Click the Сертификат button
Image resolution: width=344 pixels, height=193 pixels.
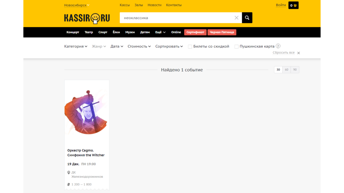tap(195, 32)
